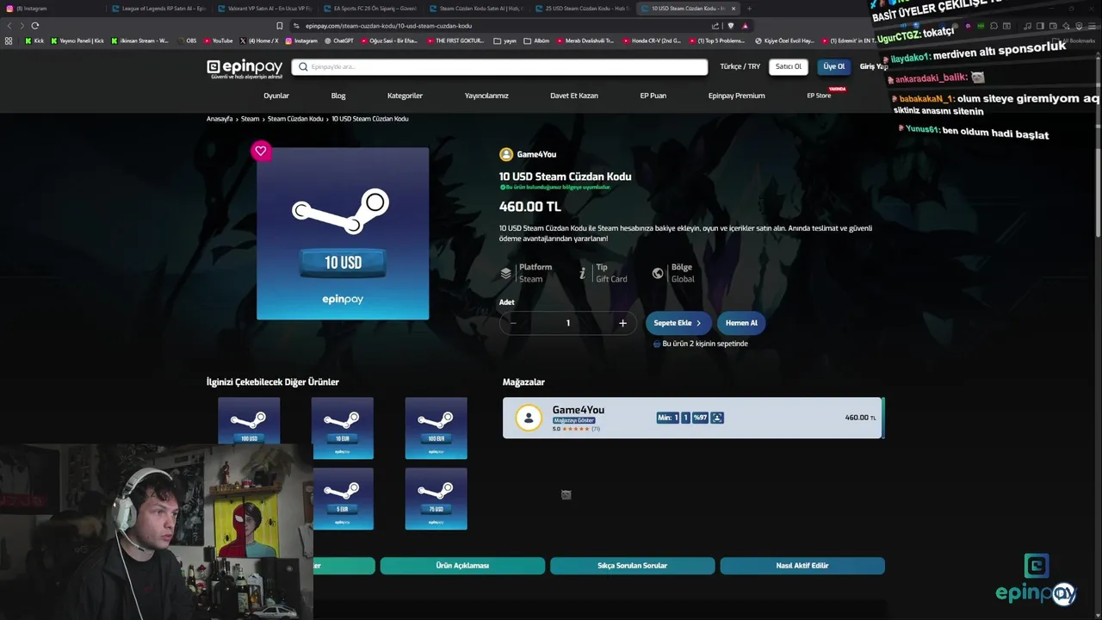The width and height of the screenshot is (1102, 620).
Task: Click the Min: 1 badge in store row
Action: tap(668, 418)
